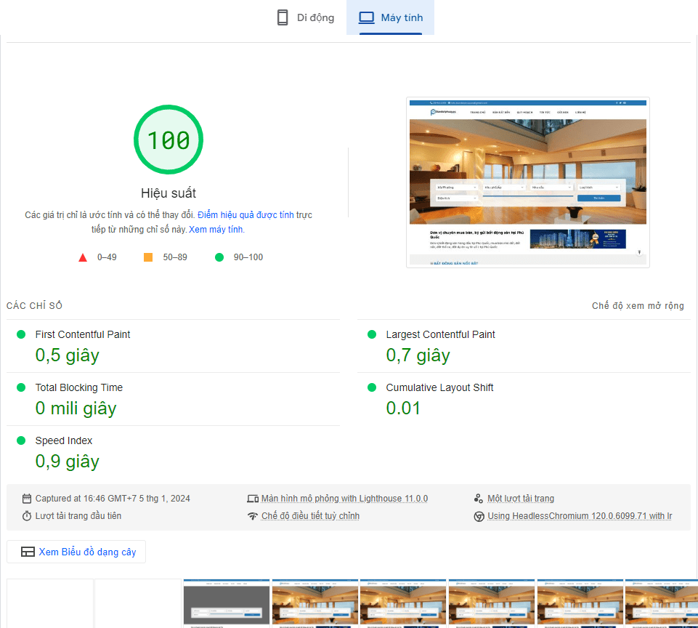Click the 'CÁC CHỈ SỐ' heading
This screenshot has height=628, width=698.
coord(34,305)
